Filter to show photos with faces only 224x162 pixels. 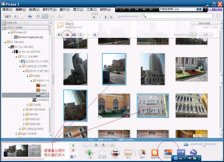tap(106, 17)
